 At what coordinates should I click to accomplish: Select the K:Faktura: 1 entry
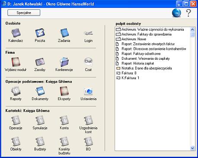(x=128, y=78)
